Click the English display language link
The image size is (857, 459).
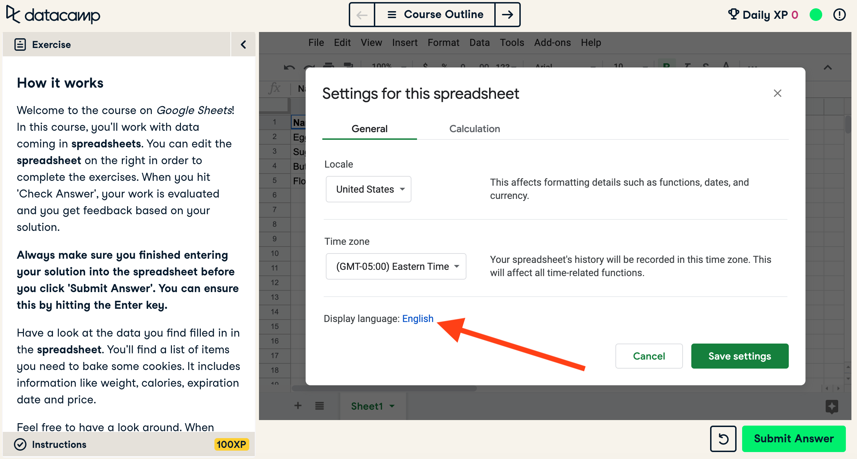tap(418, 319)
